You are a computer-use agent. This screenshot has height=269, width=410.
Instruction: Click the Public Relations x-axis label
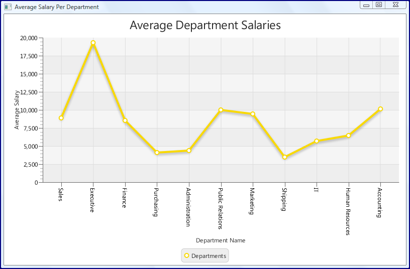[x=220, y=208]
